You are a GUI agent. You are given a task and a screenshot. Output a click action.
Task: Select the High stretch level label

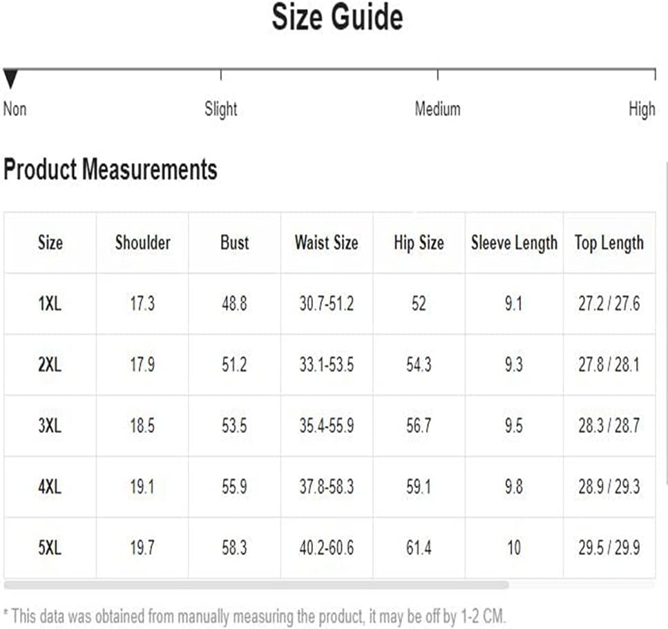click(642, 110)
